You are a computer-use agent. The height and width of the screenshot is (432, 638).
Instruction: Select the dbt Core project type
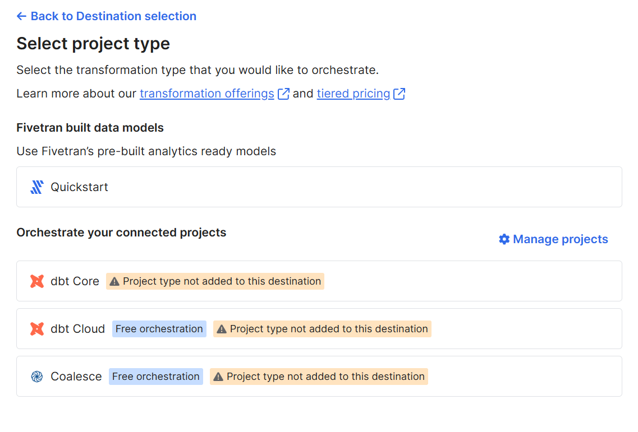click(319, 281)
